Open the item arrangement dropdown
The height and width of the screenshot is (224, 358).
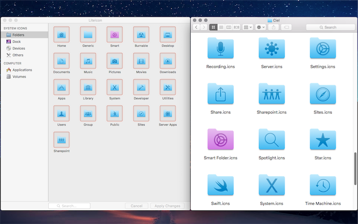(x=248, y=27)
